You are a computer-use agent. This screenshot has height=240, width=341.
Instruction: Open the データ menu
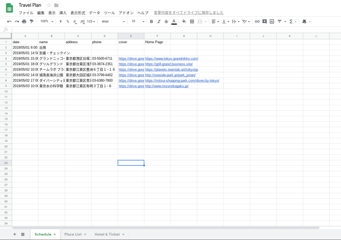[x=94, y=13]
